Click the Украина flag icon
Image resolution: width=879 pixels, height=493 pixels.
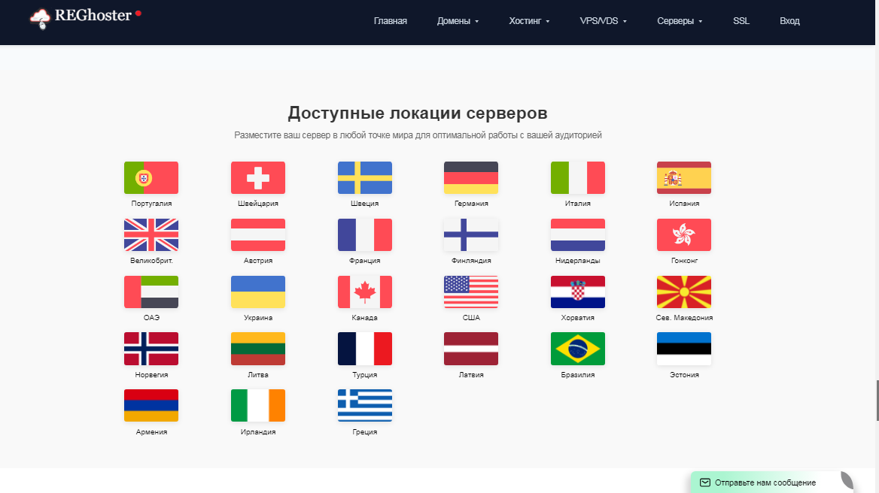pos(257,292)
